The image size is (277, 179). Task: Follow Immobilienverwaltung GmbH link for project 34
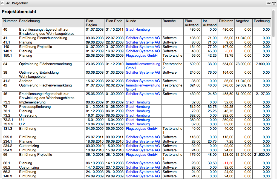[x=143, y=66]
